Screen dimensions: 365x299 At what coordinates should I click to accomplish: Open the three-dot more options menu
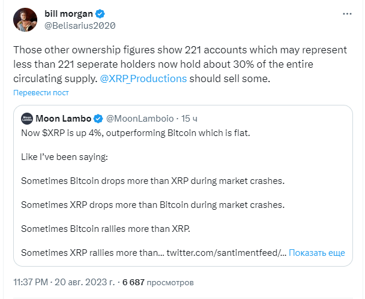point(347,14)
